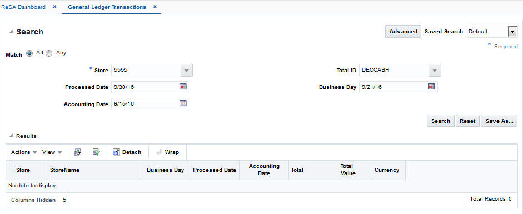The width and height of the screenshot is (523, 214).
Task: Select the Match Any radio button
Action: (x=49, y=53)
